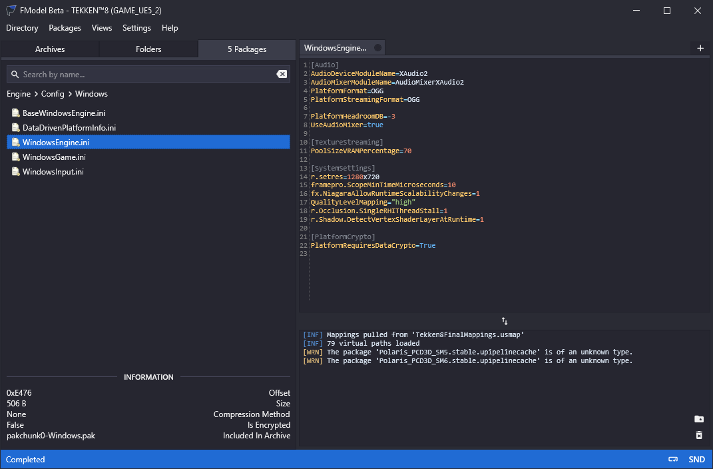Click the BaseWindowsEngine.ini file icon
The width and height of the screenshot is (713, 469).
15,113
